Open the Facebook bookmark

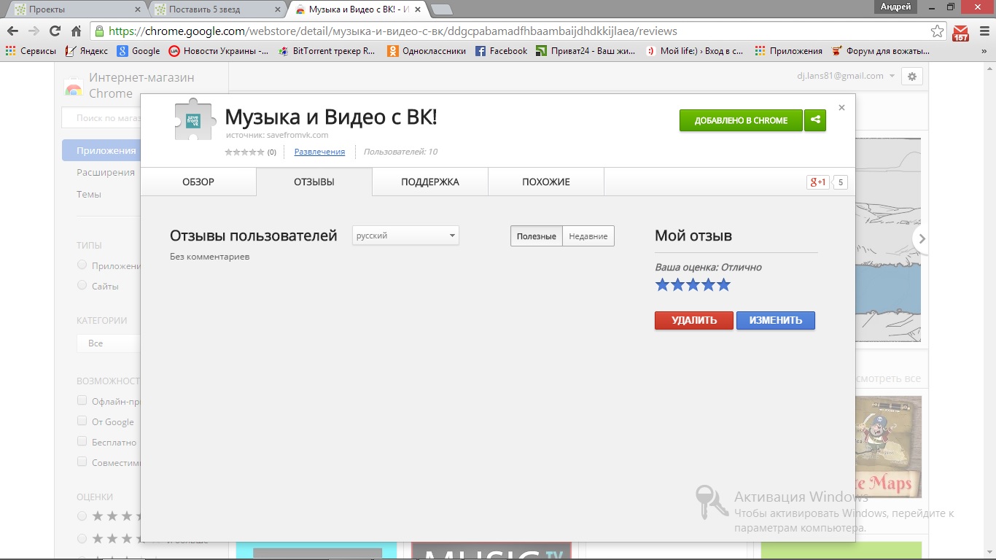[x=501, y=51]
